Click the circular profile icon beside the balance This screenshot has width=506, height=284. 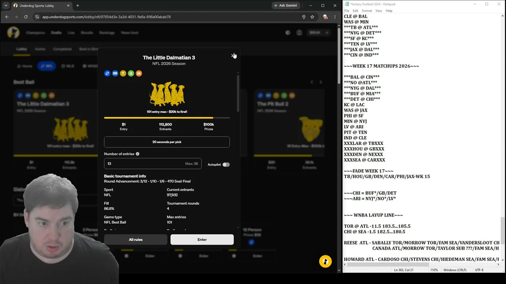tap(299, 33)
